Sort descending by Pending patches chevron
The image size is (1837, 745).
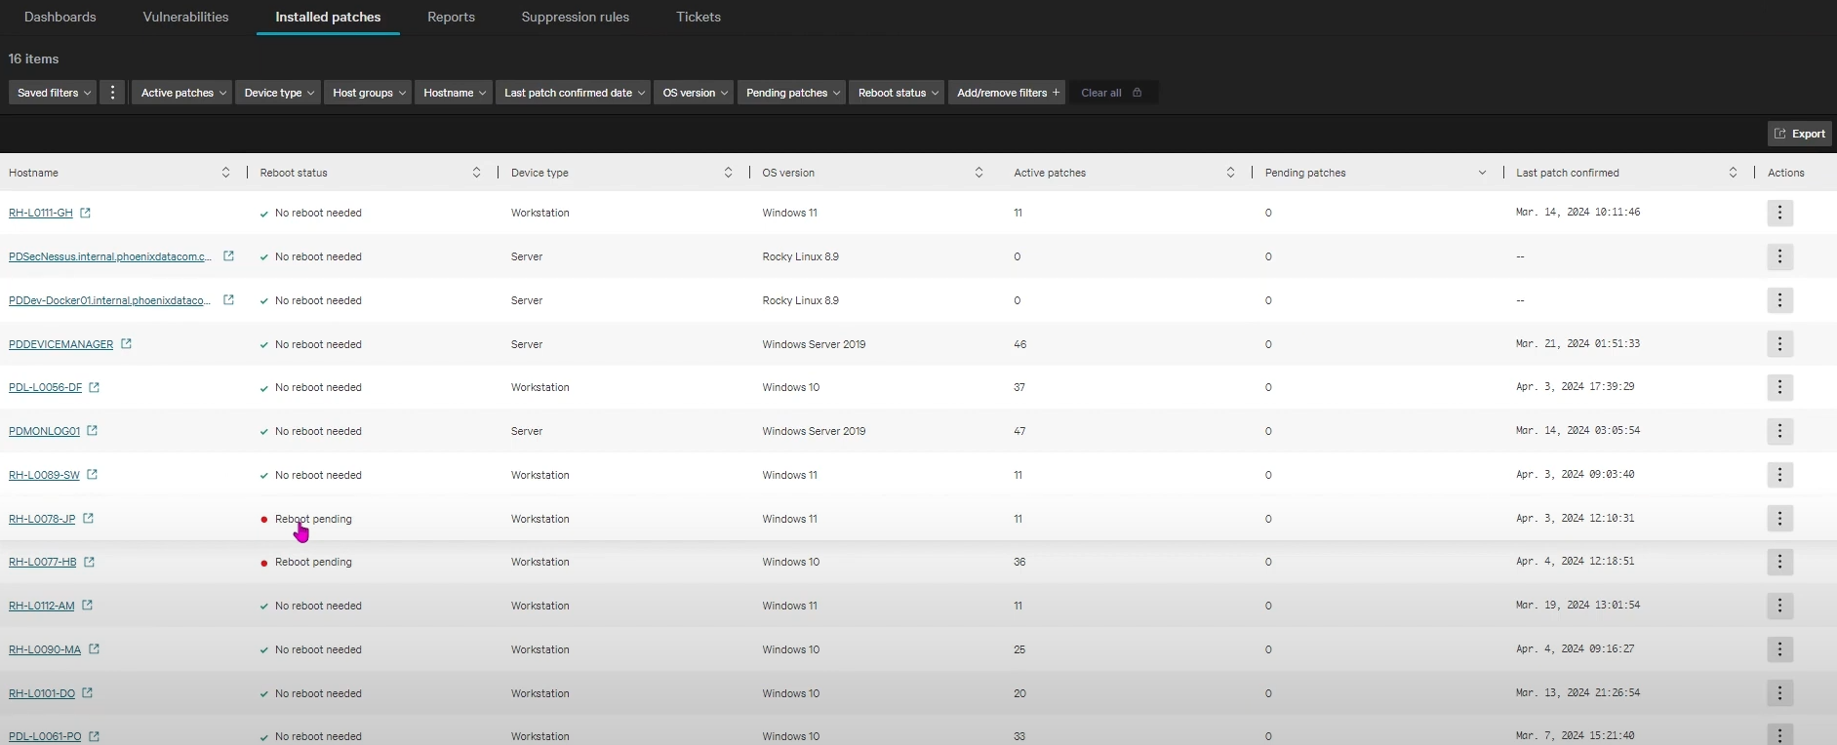[1482, 173]
